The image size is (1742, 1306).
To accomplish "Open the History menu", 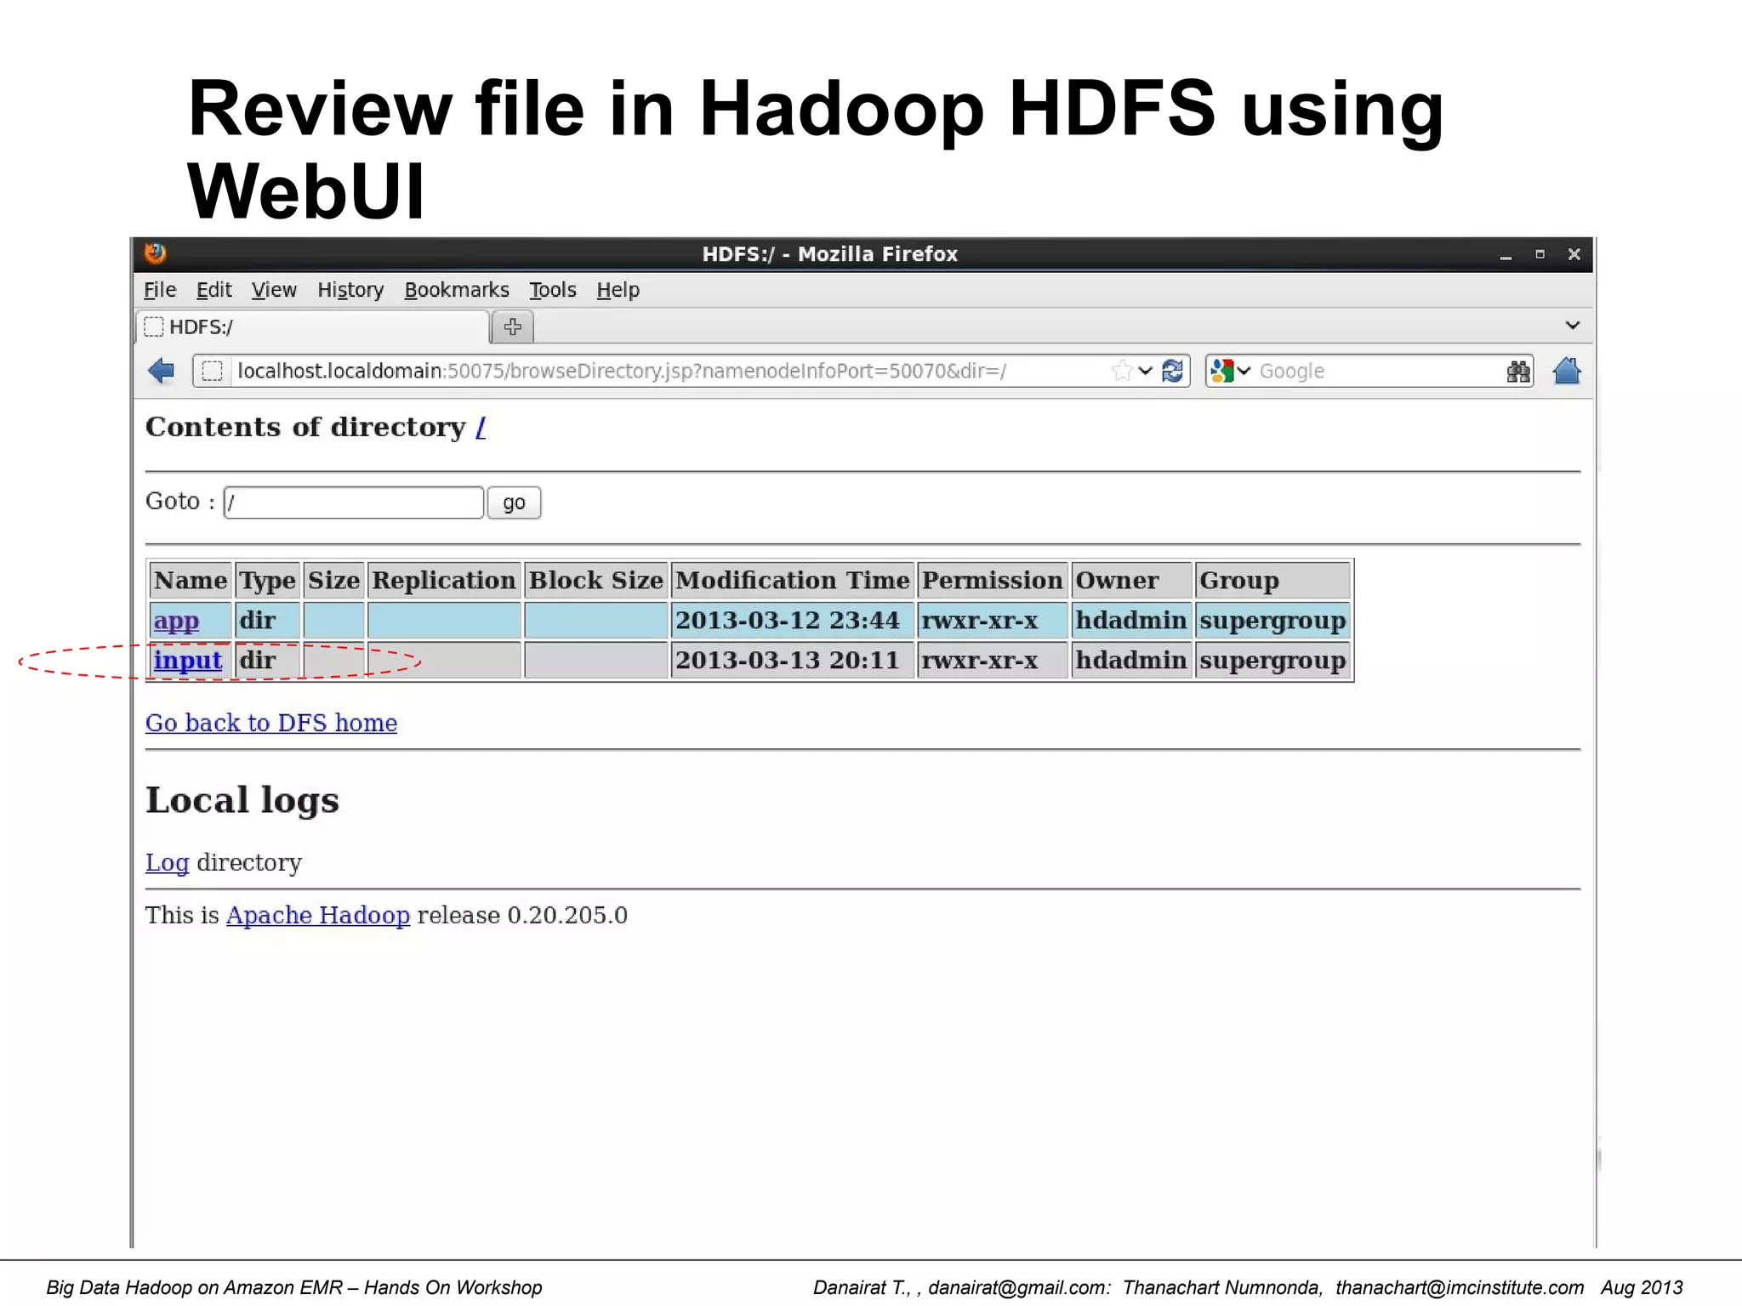I will coord(350,290).
